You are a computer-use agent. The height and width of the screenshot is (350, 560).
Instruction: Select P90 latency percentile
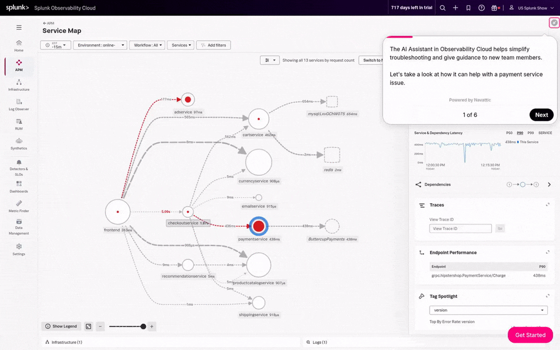(520, 133)
